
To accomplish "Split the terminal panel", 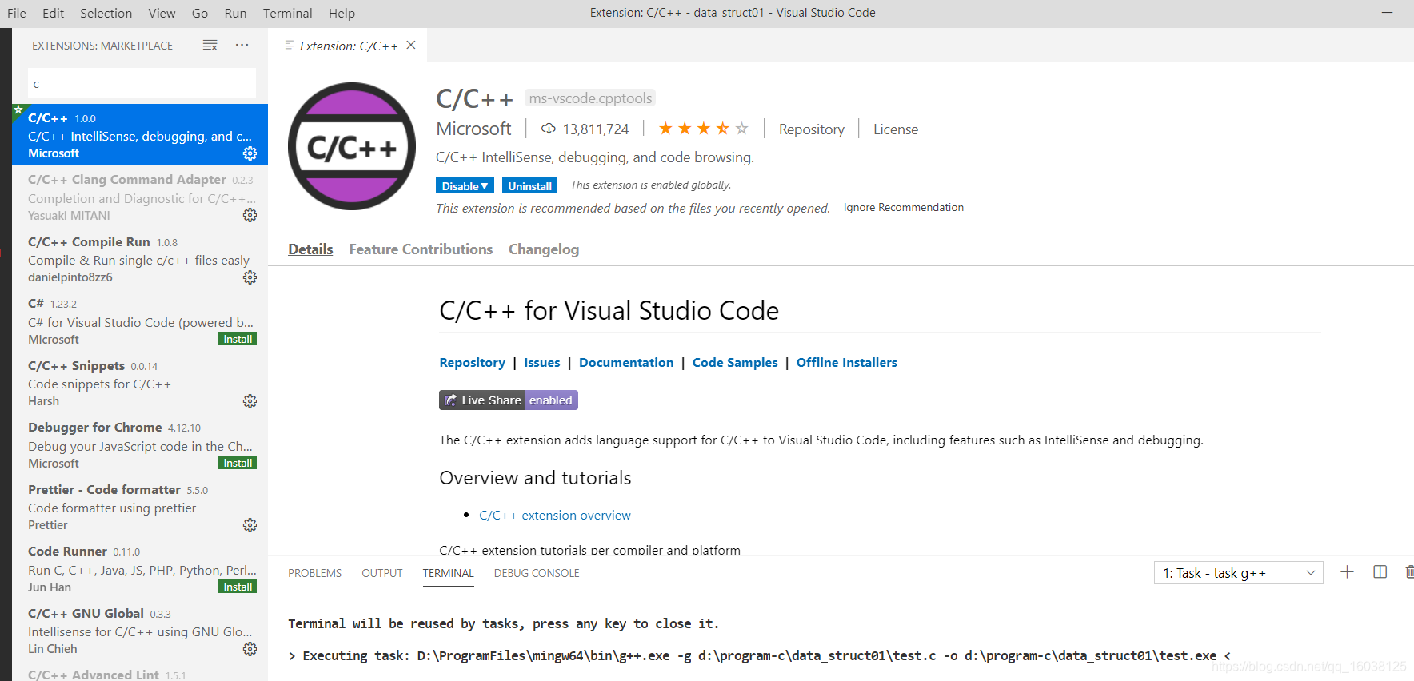I will 1380,572.
